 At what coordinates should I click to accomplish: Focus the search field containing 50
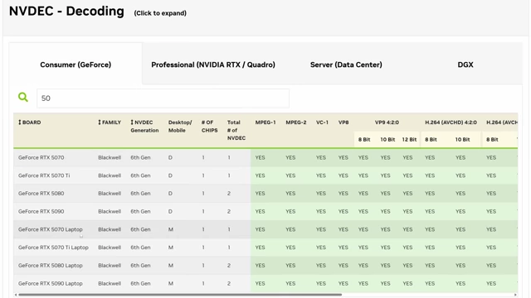[x=163, y=99]
